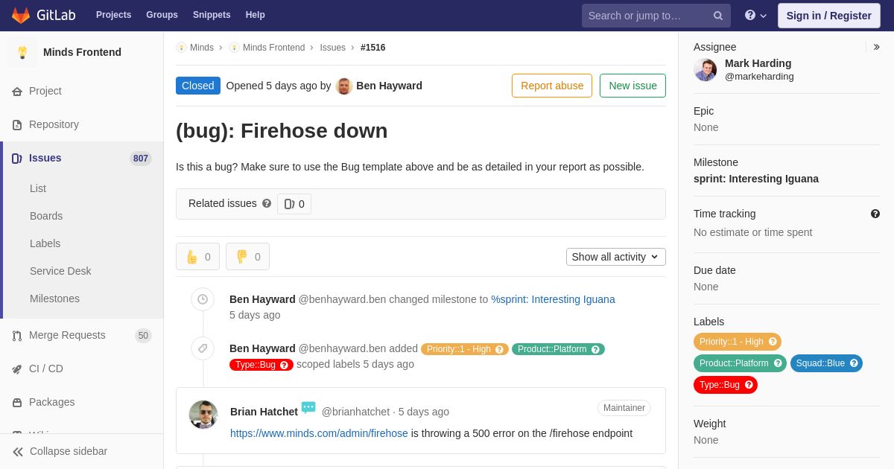Click the CI / CD rocket icon
Viewport: 894px width, 469px height.
click(x=17, y=369)
